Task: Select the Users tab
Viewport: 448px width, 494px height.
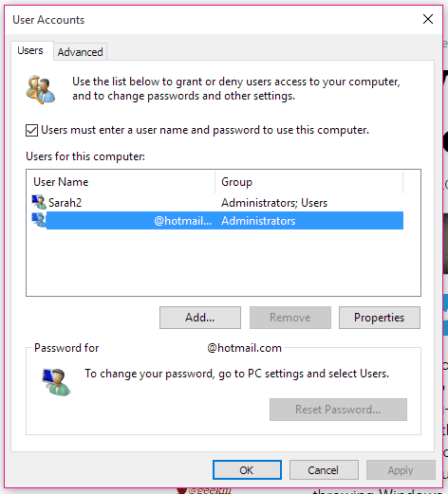Action: click(30, 50)
